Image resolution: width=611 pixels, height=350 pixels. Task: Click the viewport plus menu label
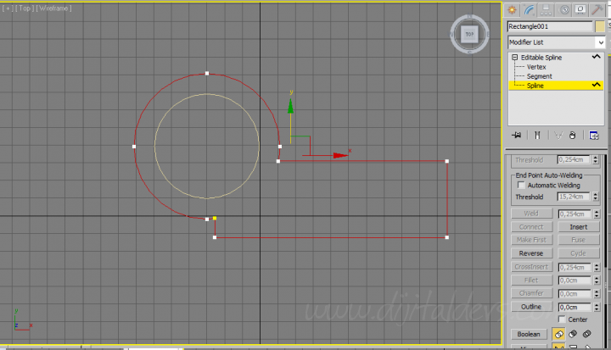coord(8,8)
